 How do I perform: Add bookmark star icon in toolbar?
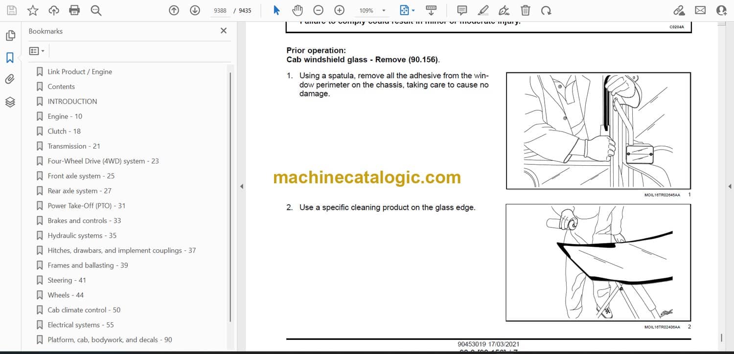click(33, 10)
